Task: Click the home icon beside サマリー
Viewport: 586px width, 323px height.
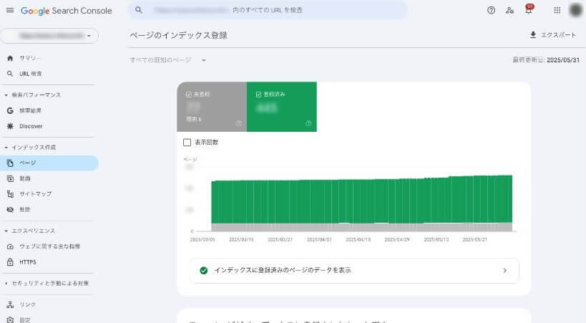Action: pos(10,58)
